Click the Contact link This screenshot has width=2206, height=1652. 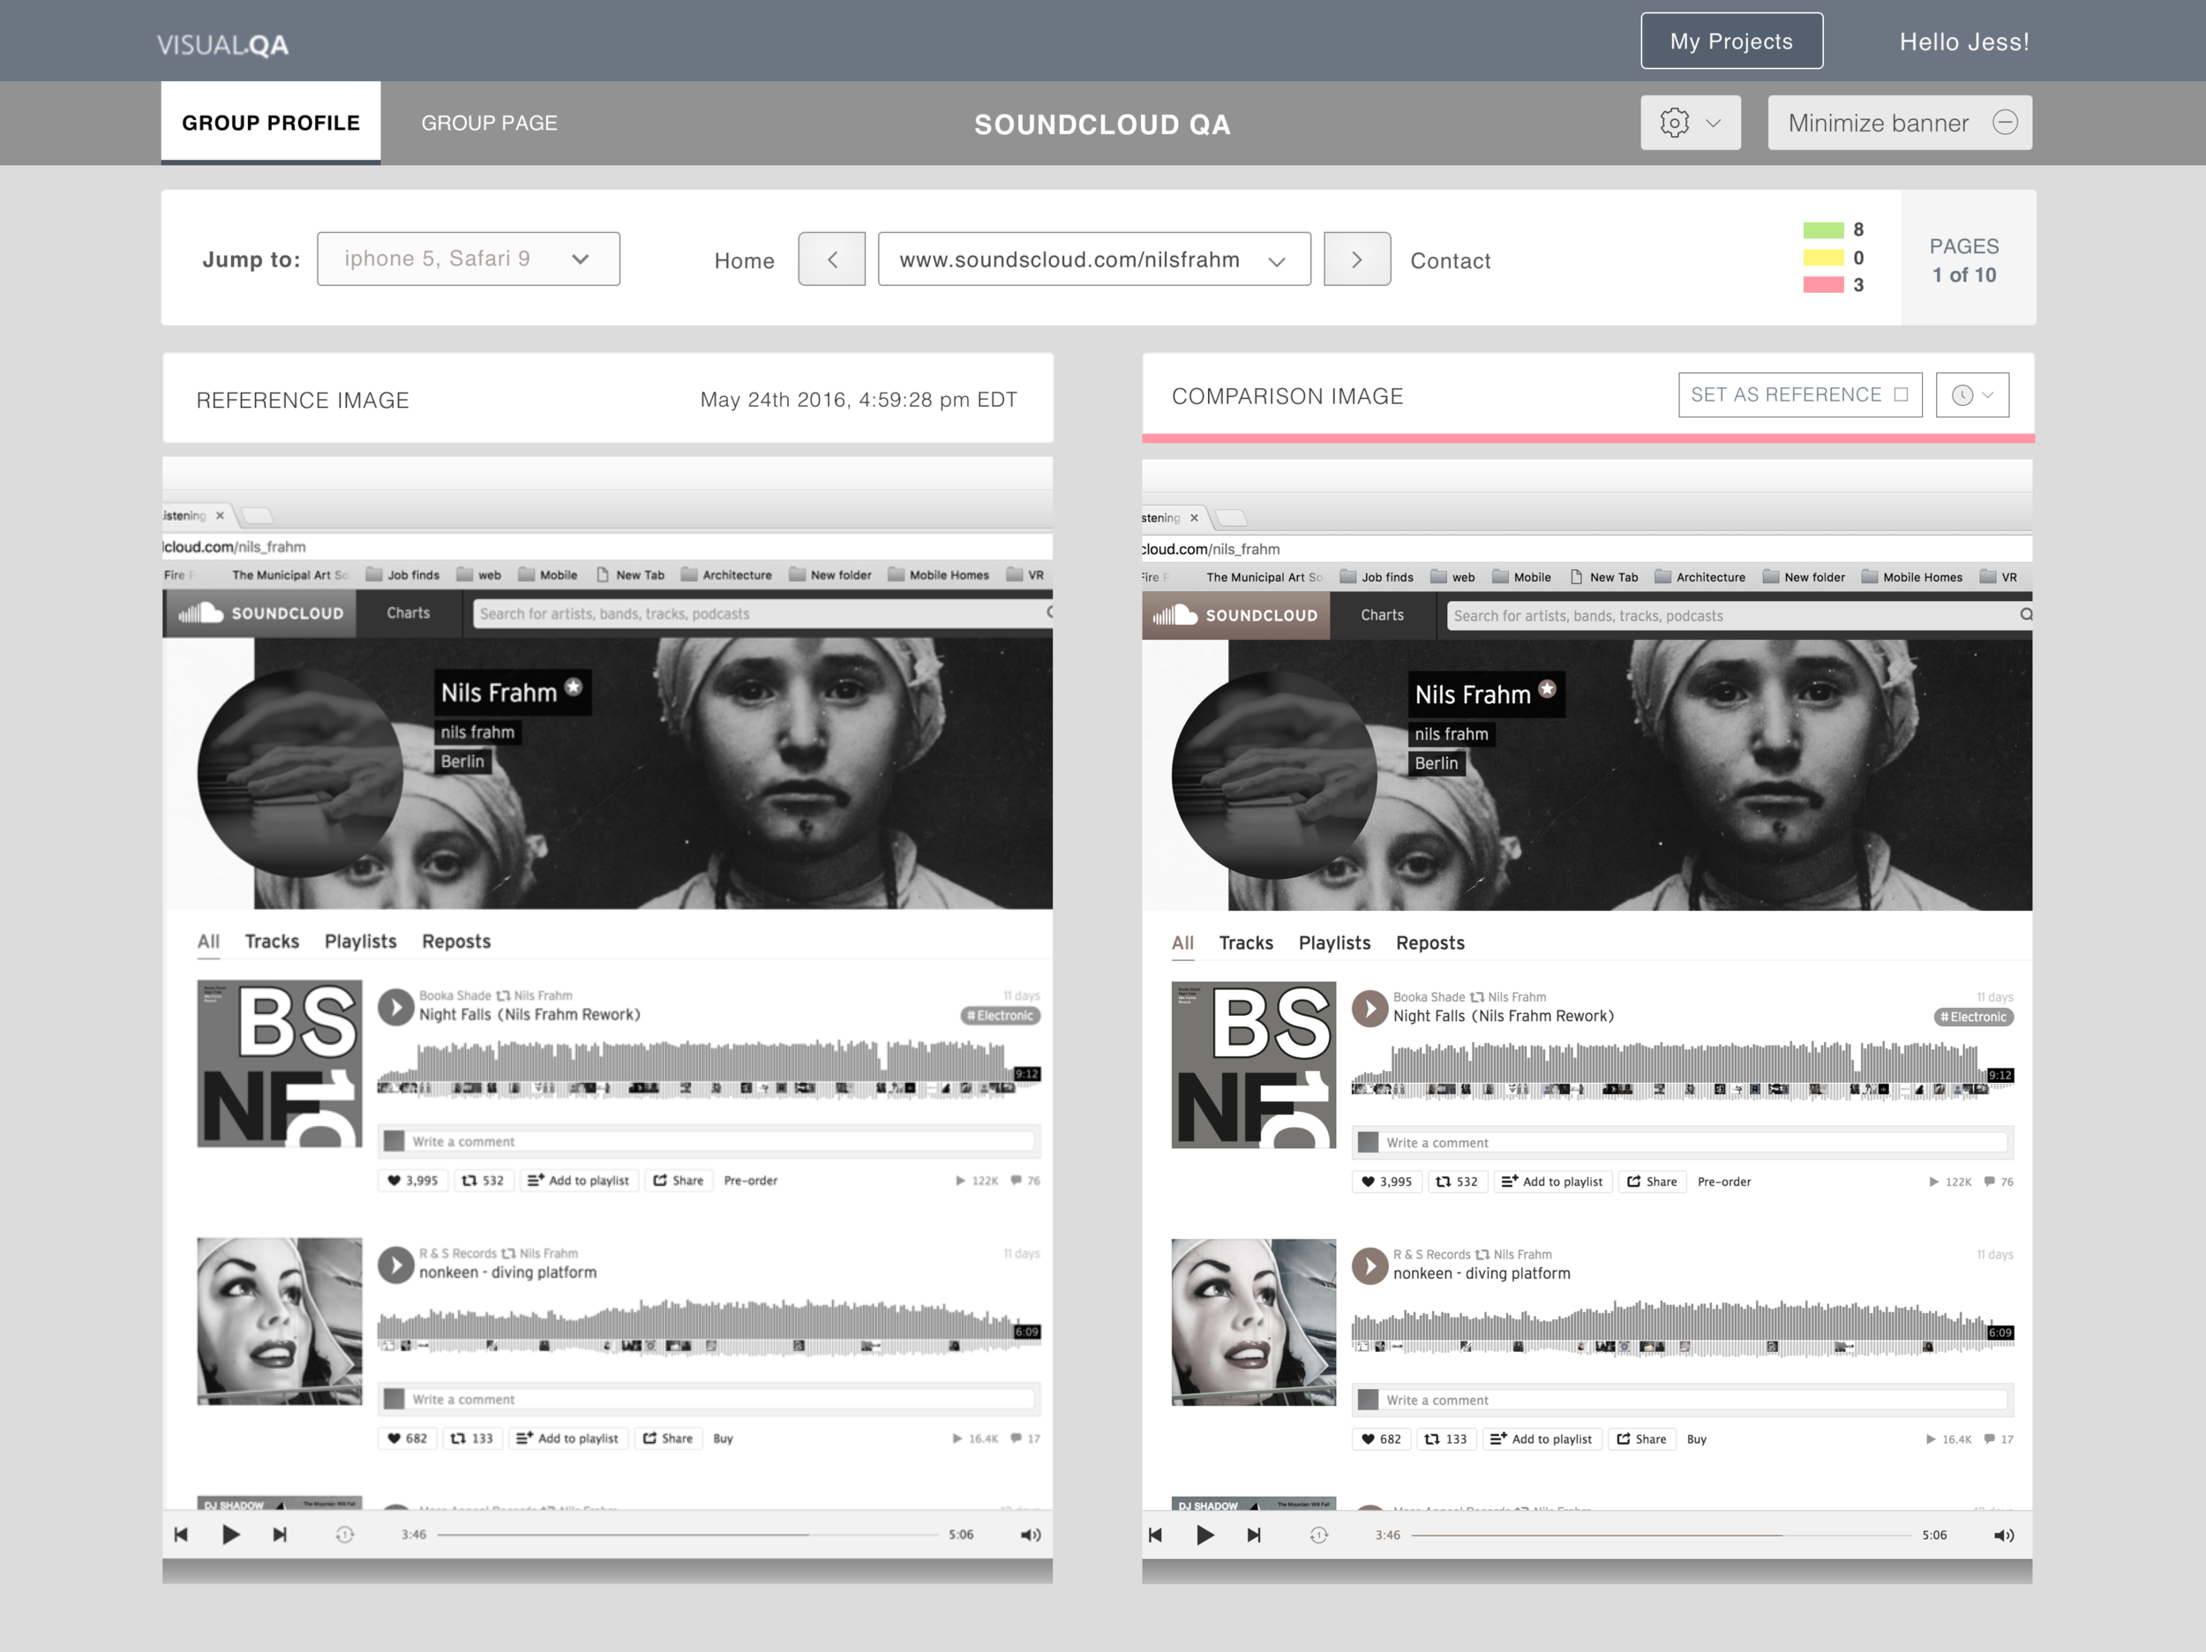coord(1450,260)
